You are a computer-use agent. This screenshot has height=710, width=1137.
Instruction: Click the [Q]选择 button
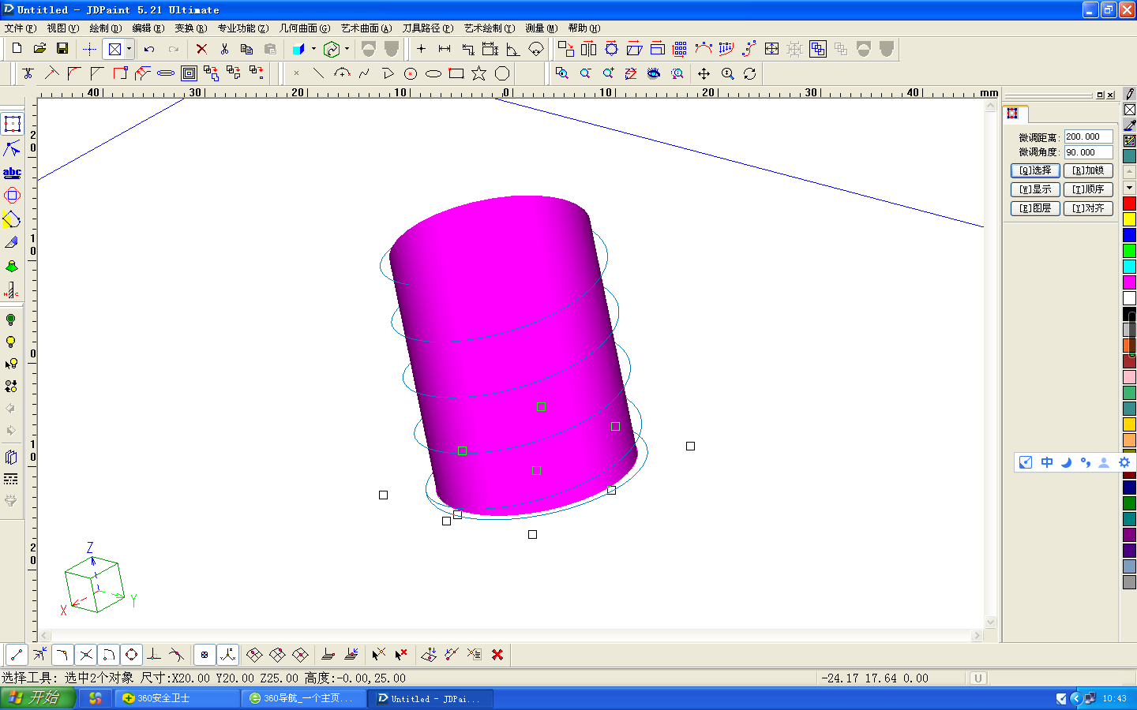coord(1035,170)
